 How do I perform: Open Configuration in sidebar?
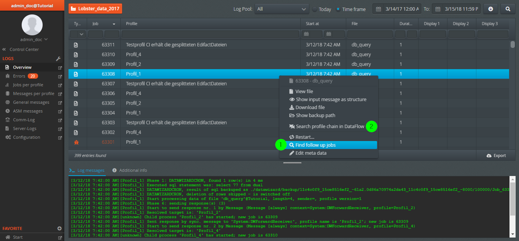click(27, 137)
